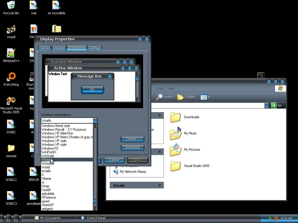Open the address bar dropdown arrow
Viewport: 298px width, 223px height.
point(267,105)
